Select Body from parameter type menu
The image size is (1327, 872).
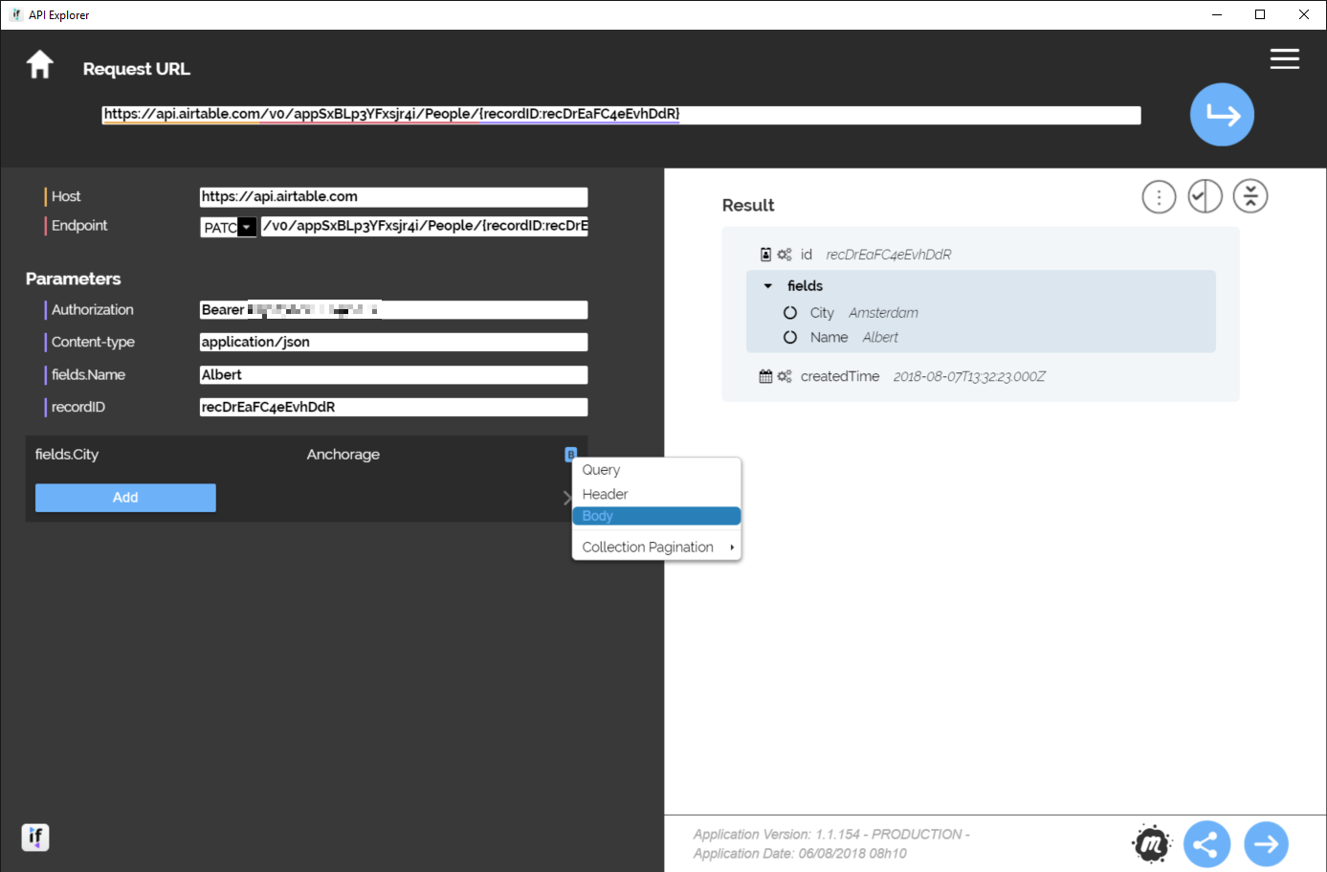click(656, 516)
